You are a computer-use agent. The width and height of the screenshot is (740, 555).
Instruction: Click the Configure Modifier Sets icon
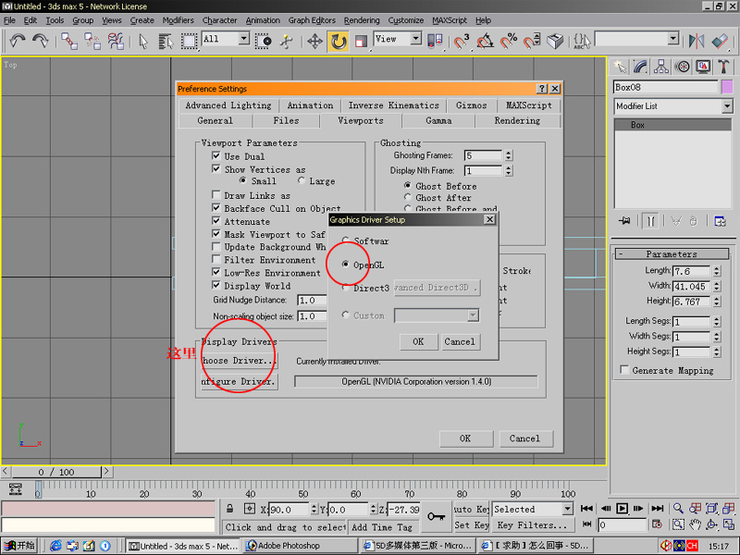tap(720, 221)
